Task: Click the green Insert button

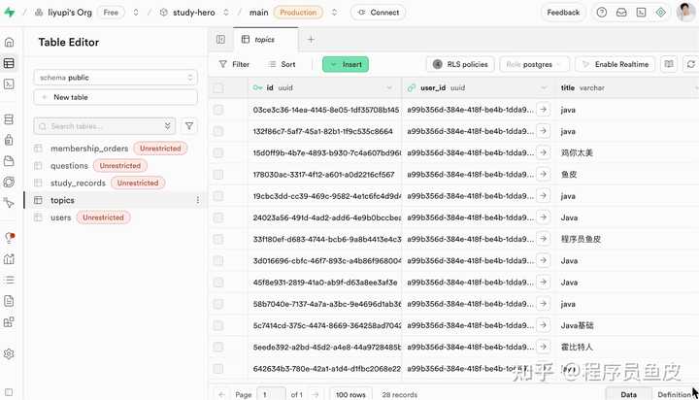Action: click(346, 64)
